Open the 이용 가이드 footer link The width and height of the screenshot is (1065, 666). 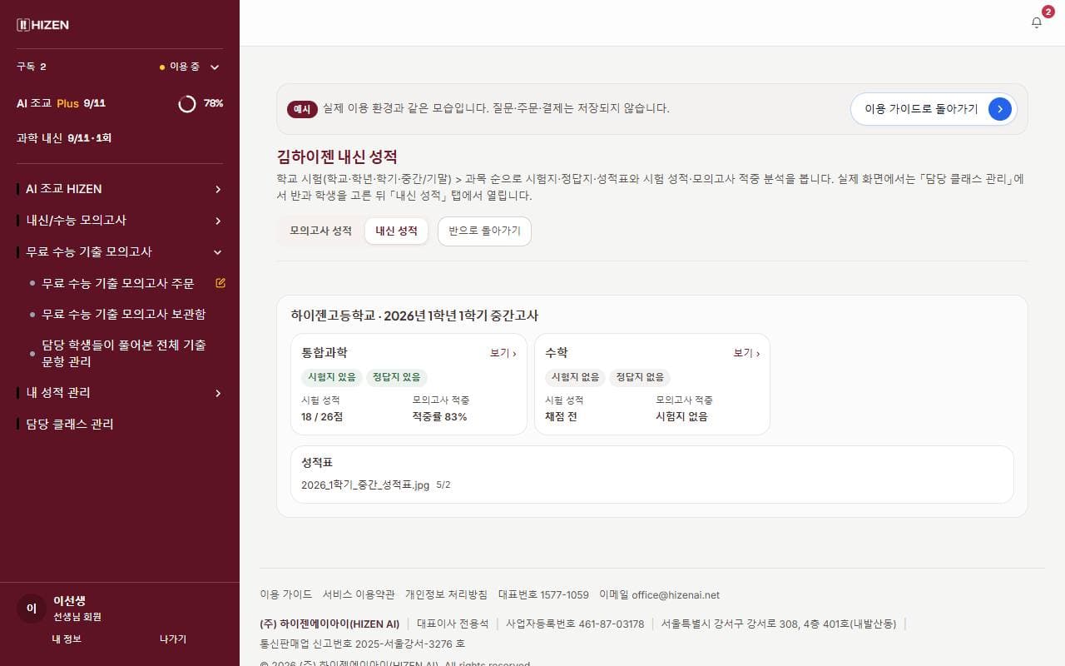pos(286,594)
